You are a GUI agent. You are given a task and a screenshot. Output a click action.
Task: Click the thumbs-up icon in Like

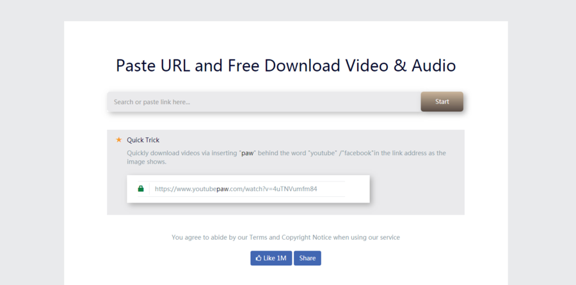pyautogui.click(x=259, y=258)
